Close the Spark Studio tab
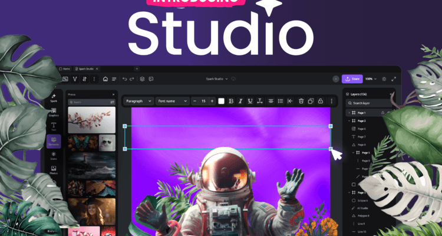Screen dimensions: 442x236 (97, 68)
